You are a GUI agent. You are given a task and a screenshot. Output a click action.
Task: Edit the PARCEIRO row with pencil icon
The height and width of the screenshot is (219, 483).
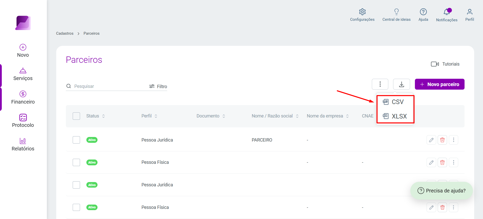pyautogui.click(x=431, y=140)
